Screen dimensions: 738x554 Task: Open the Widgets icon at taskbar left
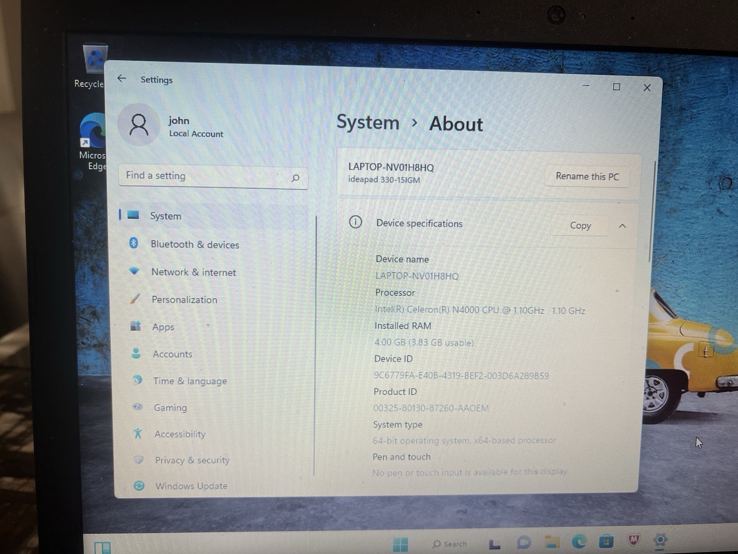coord(102,548)
